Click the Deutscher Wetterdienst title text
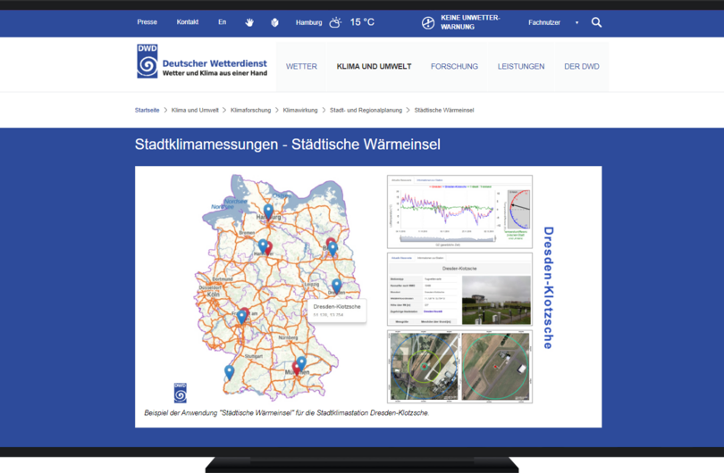This screenshot has height=473, width=724. coord(215,63)
